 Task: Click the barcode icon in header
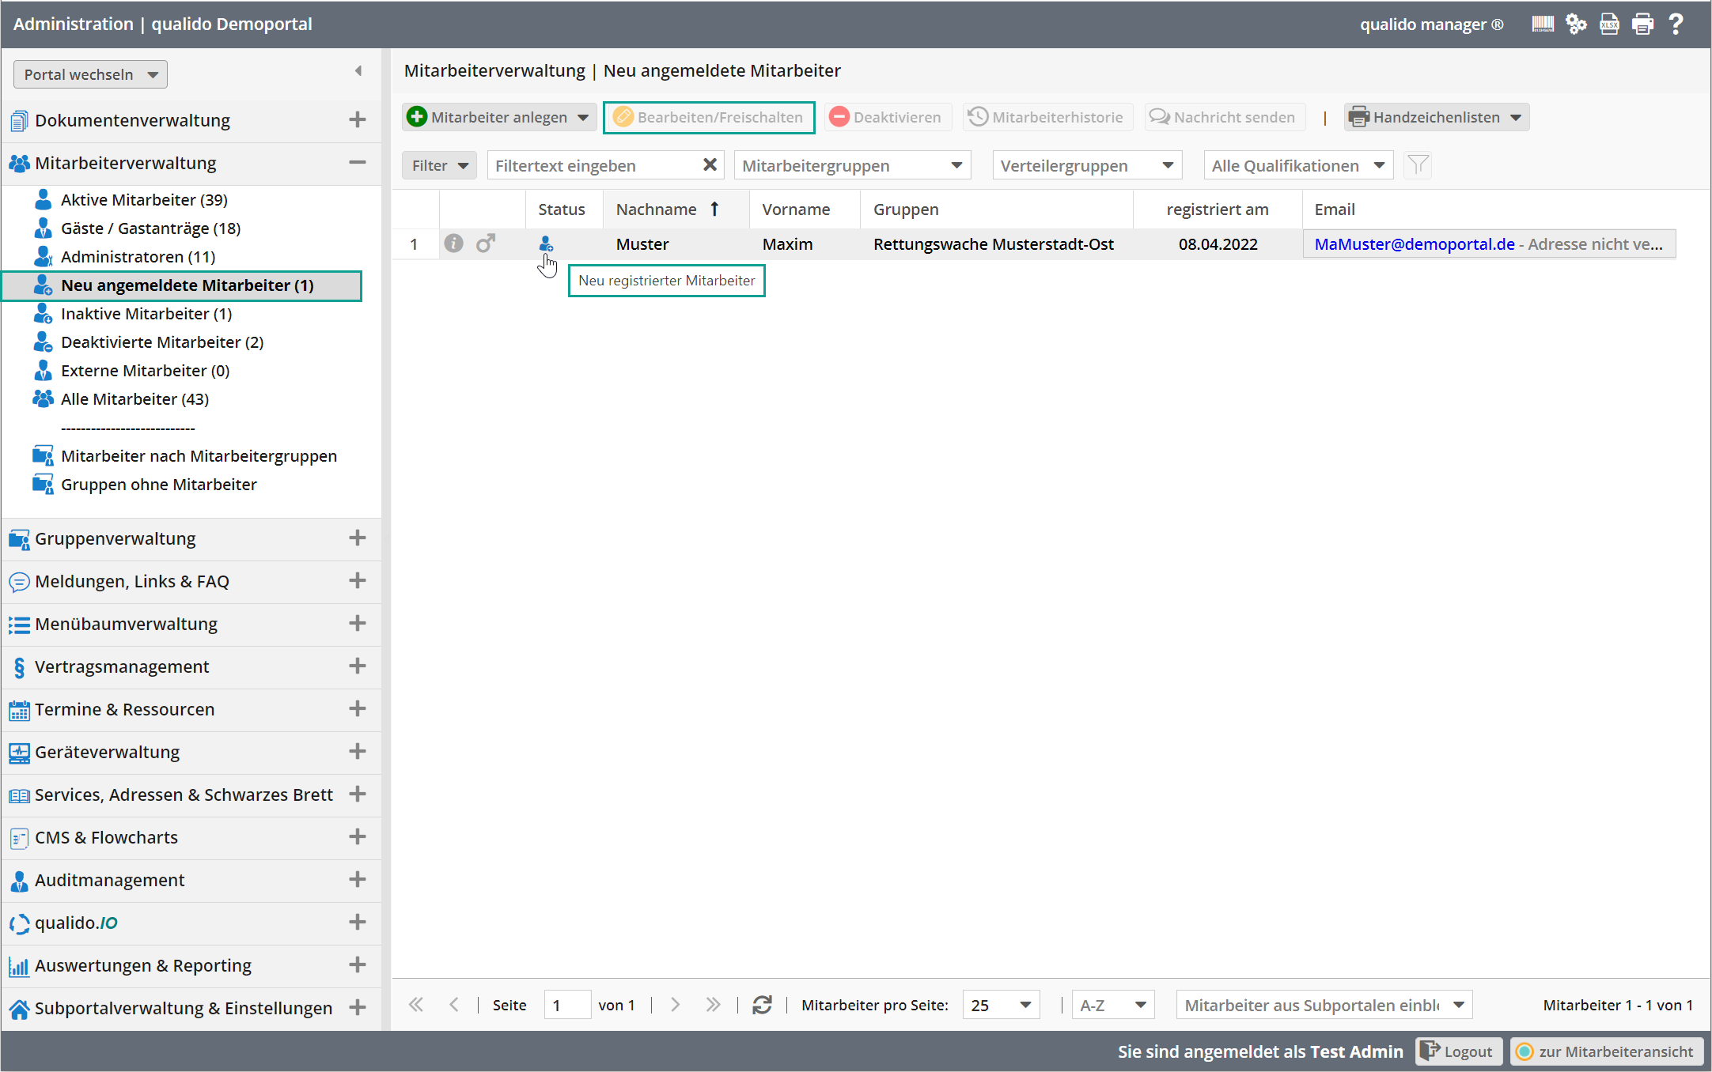click(1543, 25)
